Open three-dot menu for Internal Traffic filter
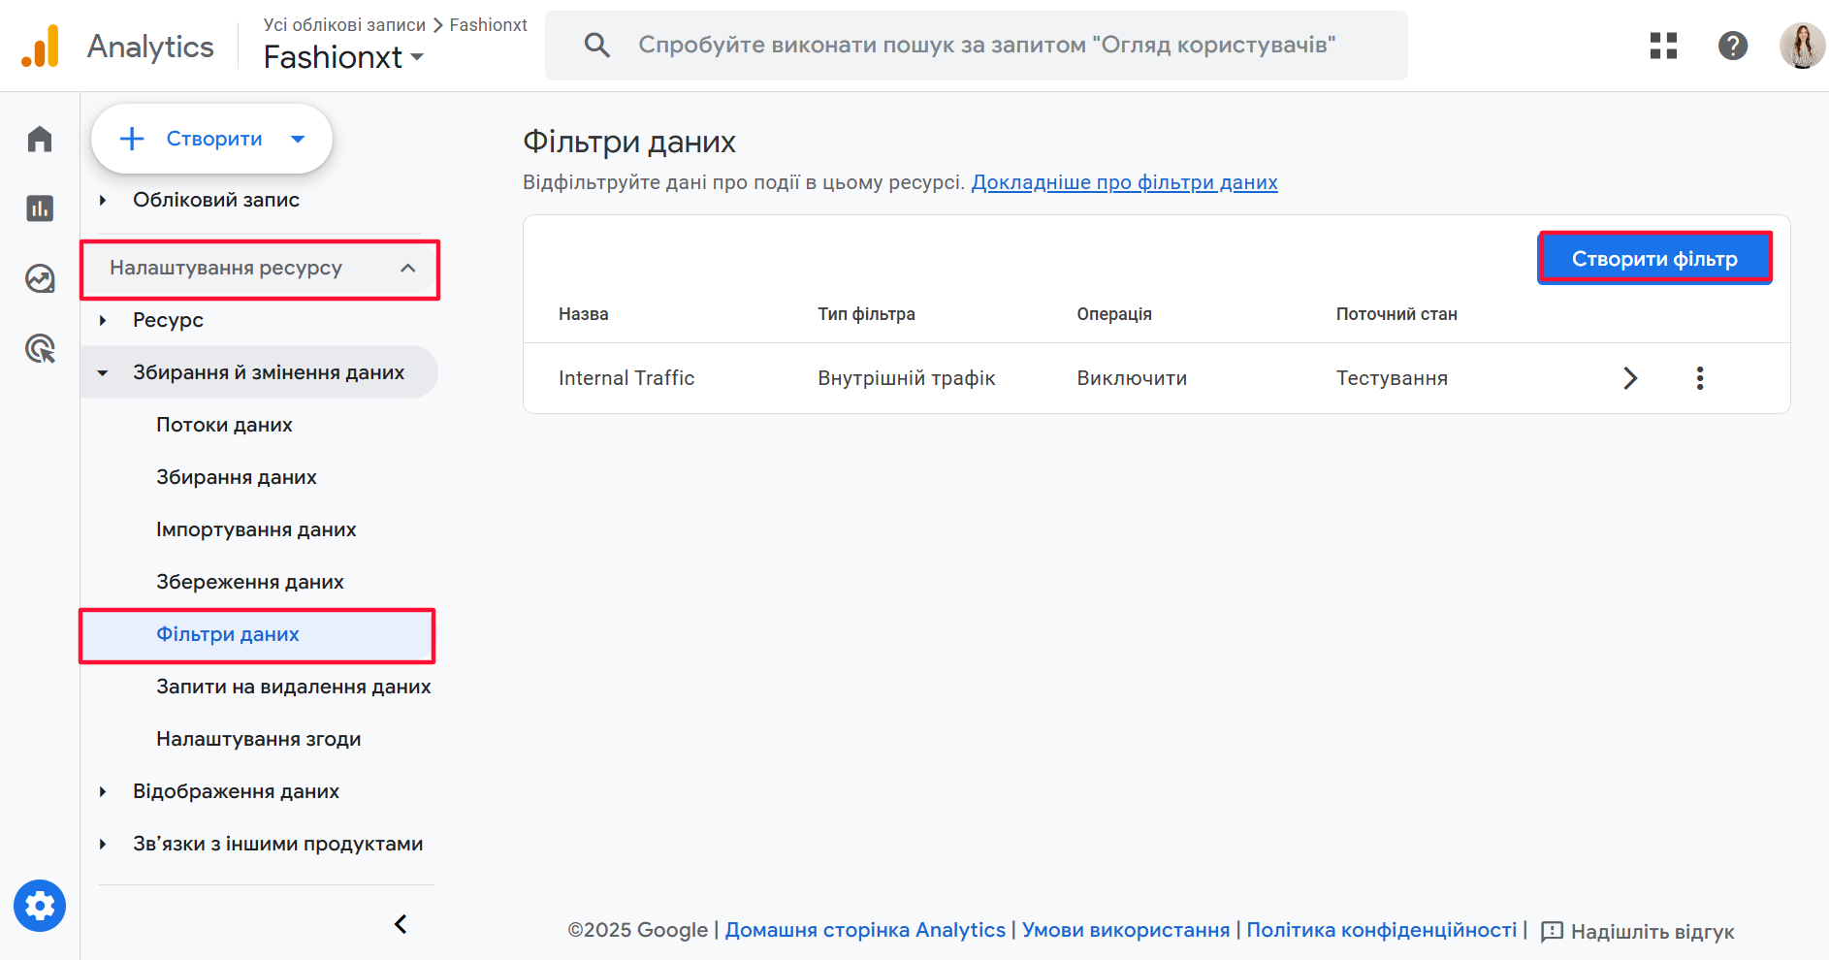The height and width of the screenshot is (960, 1829). (1699, 378)
